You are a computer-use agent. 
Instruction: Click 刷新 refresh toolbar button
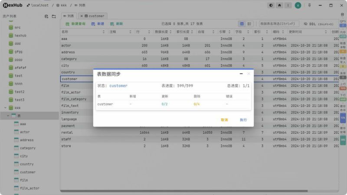click(x=116, y=24)
